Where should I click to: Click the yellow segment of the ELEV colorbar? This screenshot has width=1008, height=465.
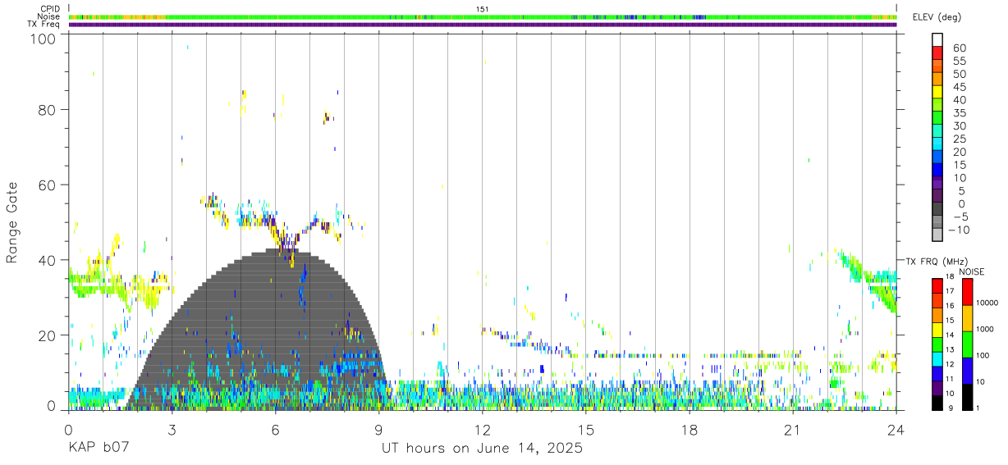pyautogui.click(x=937, y=92)
